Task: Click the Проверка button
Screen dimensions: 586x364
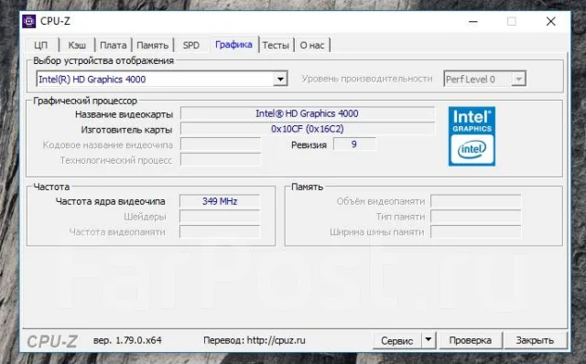Action: [x=470, y=340]
